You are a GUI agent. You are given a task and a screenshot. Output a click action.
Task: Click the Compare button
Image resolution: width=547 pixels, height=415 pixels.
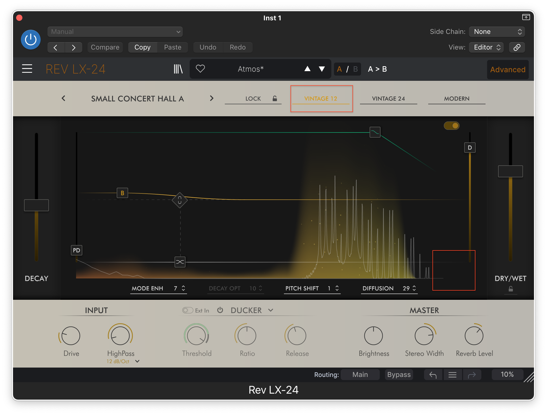click(105, 47)
